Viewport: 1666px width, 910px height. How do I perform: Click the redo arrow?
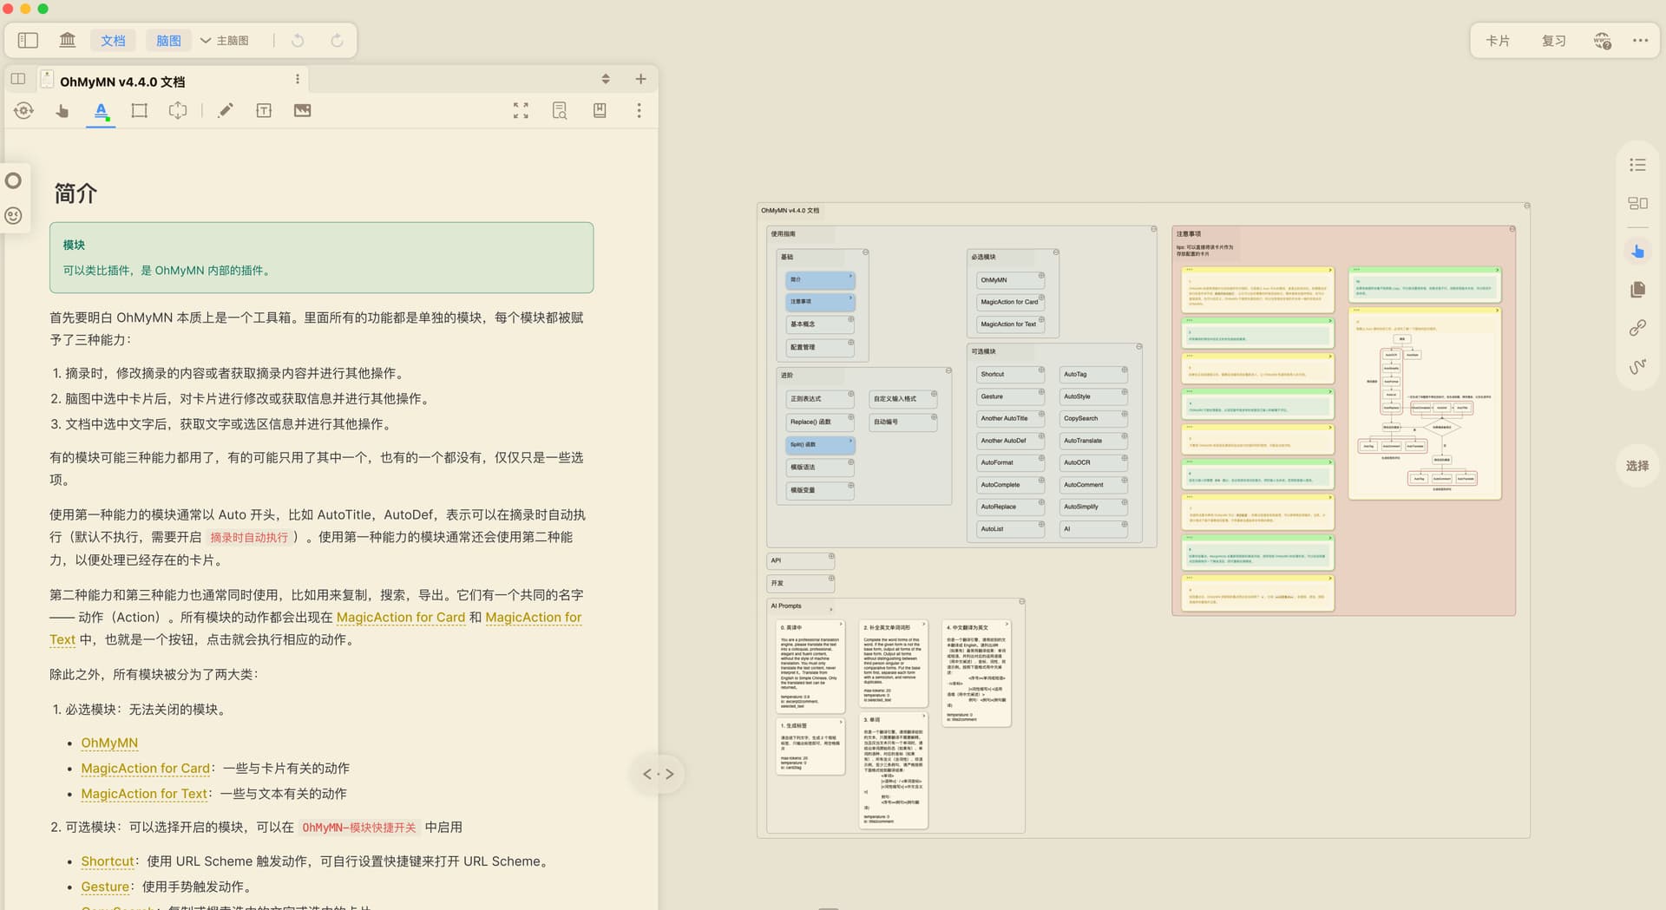[x=337, y=40]
